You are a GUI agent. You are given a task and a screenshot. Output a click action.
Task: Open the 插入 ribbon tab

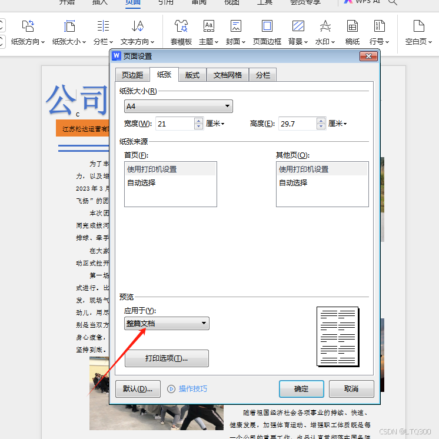click(x=99, y=2)
